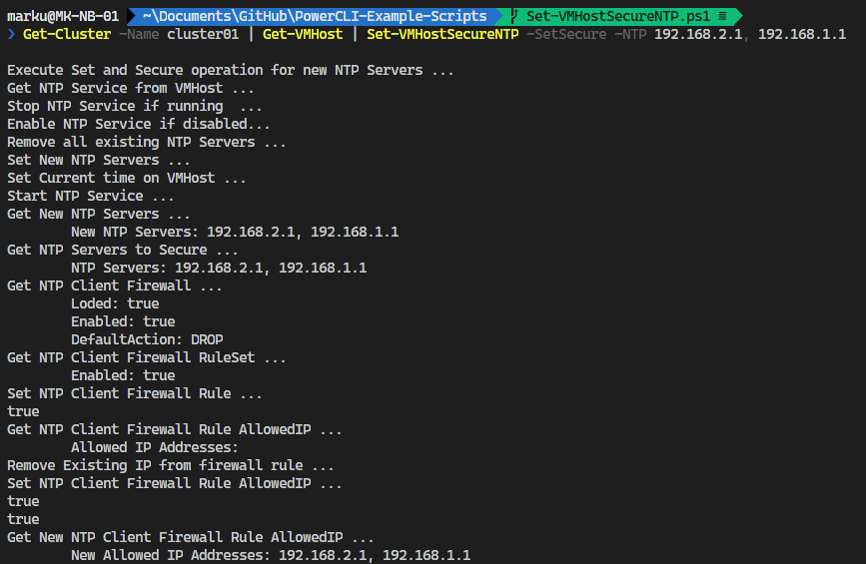The image size is (866, 564).
Task: Click the marku@MK-NB-01 prompt segment
Action: [63, 16]
